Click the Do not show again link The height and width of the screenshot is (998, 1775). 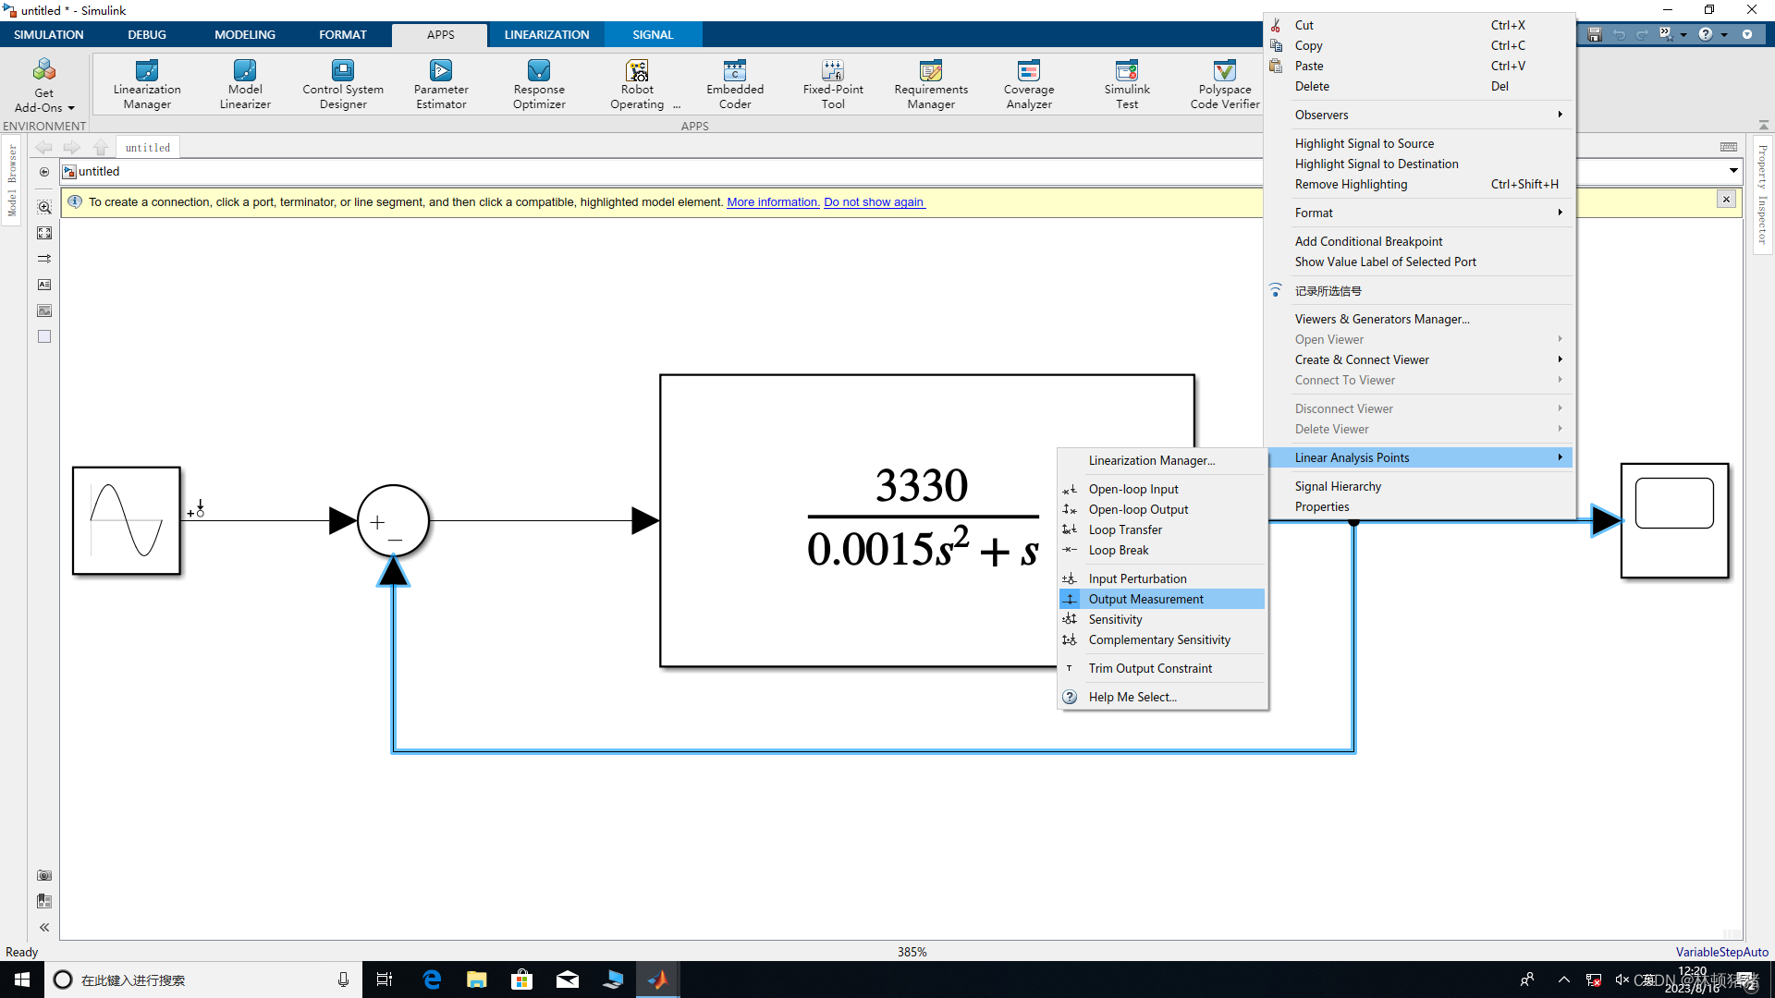coord(874,201)
